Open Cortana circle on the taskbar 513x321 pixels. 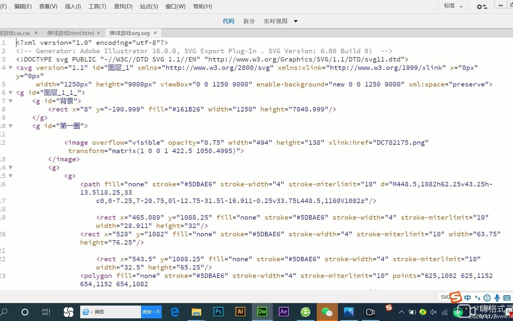(x=25, y=312)
